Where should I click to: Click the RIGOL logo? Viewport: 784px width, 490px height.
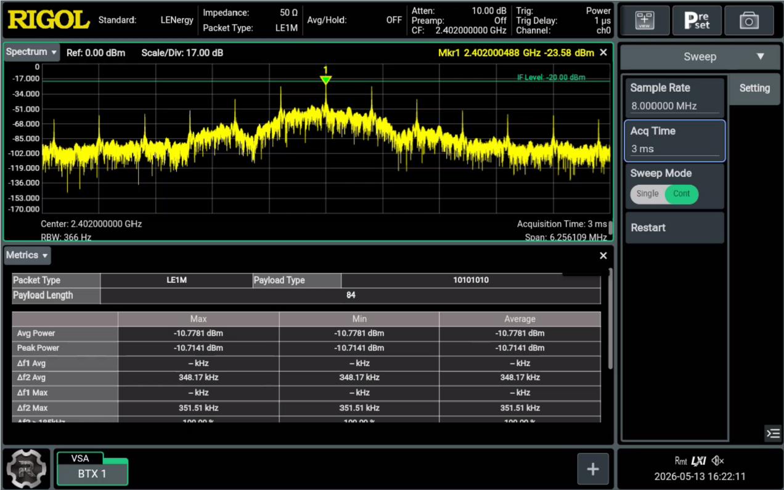coord(49,20)
